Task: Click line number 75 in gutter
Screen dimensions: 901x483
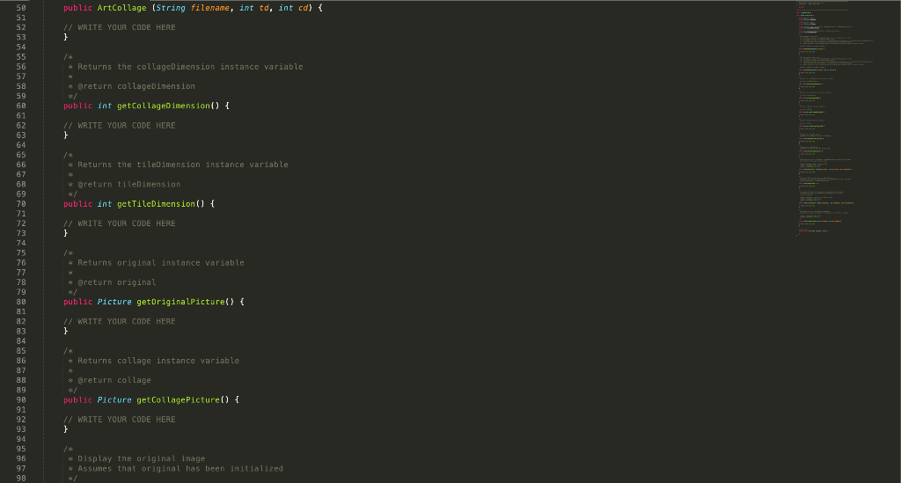Action: coord(21,252)
